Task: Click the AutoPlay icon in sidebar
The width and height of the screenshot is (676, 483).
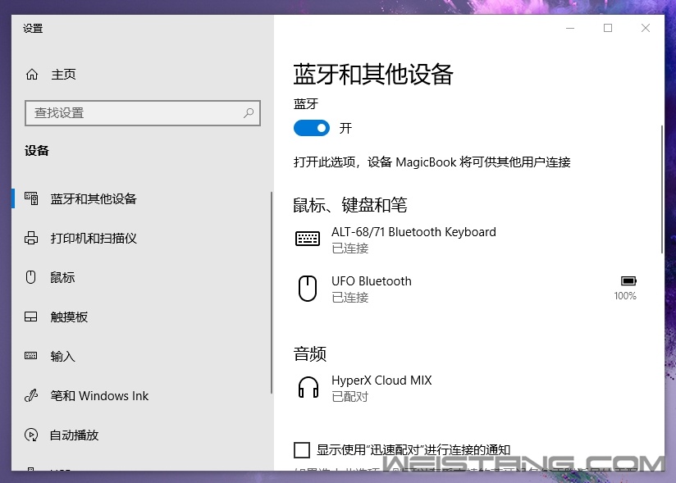Action: [x=31, y=435]
